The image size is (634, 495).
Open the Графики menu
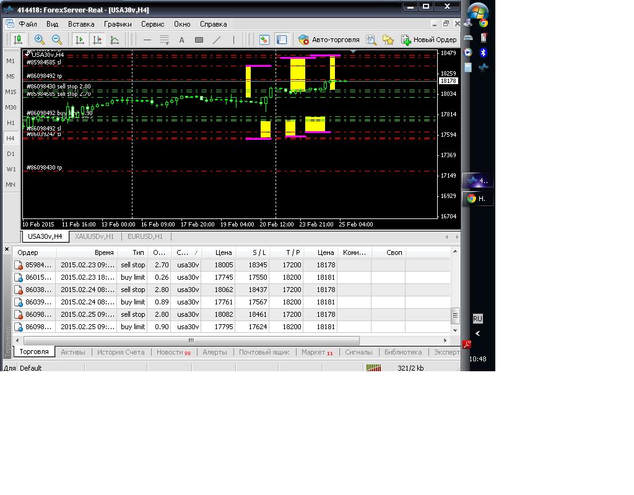(x=118, y=24)
